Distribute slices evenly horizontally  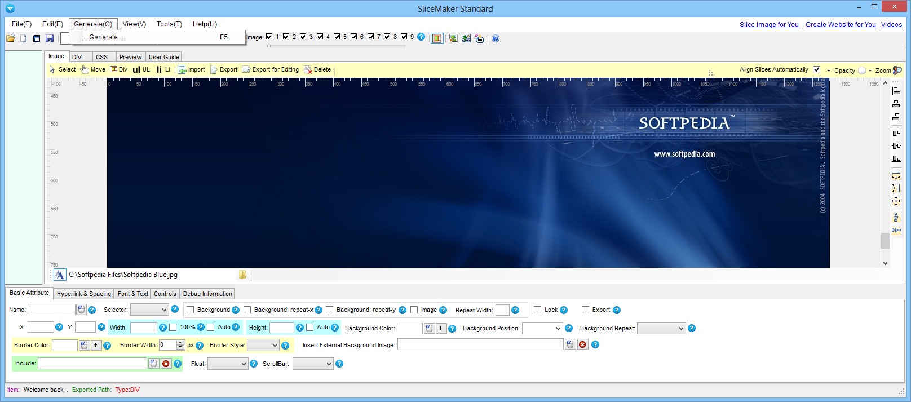(x=896, y=230)
